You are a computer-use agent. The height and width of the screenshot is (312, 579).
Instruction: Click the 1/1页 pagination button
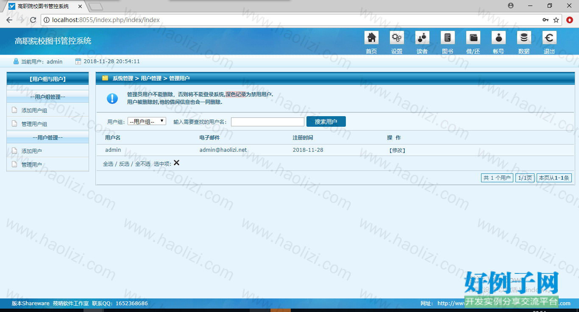[525, 178]
